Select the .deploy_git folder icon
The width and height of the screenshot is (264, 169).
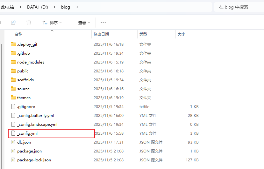pyautogui.click(x=13, y=44)
